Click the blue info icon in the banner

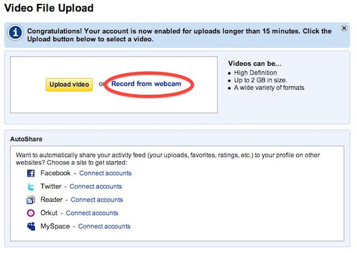coord(15,32)
